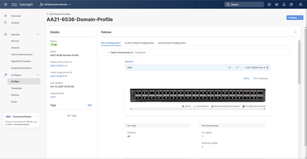
Task: Open the Infrastructure Service switcher dropdown
Action: pyautogui.click(x=55, y=4)
